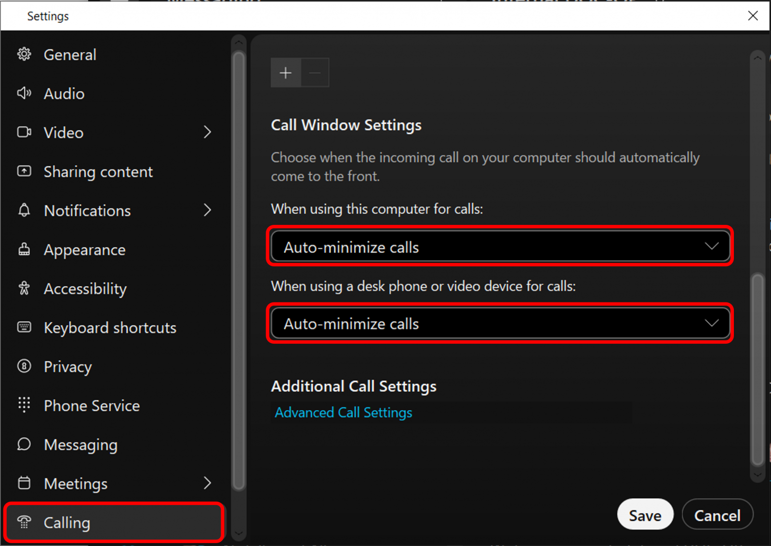Select the Meetings calendar icon

pos(24,483)
